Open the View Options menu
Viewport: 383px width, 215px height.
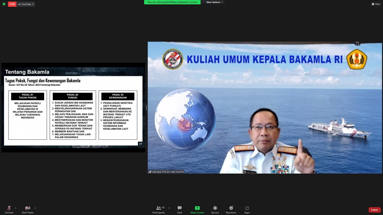point(214,2)
